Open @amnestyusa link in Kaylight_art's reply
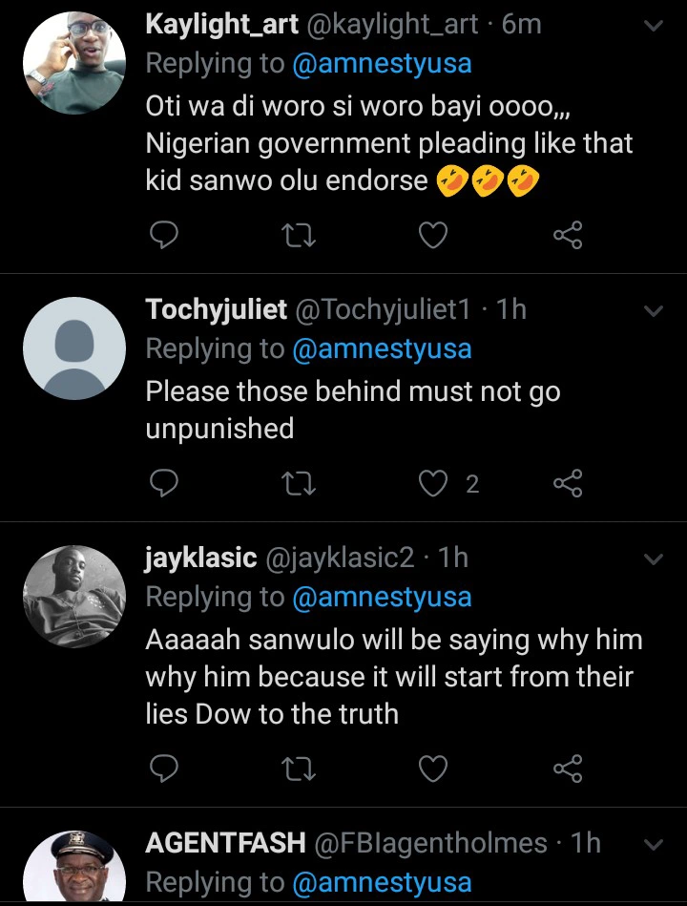Screen dimensions: 687x906 382,64
